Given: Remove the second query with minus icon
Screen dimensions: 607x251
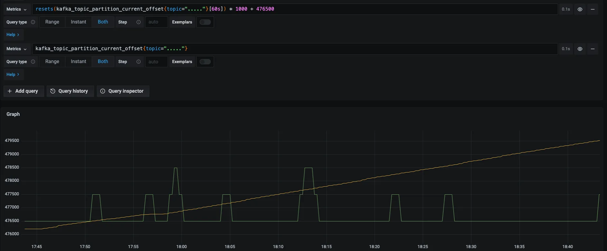Looking at the screenshot, I should coord(593,49).
